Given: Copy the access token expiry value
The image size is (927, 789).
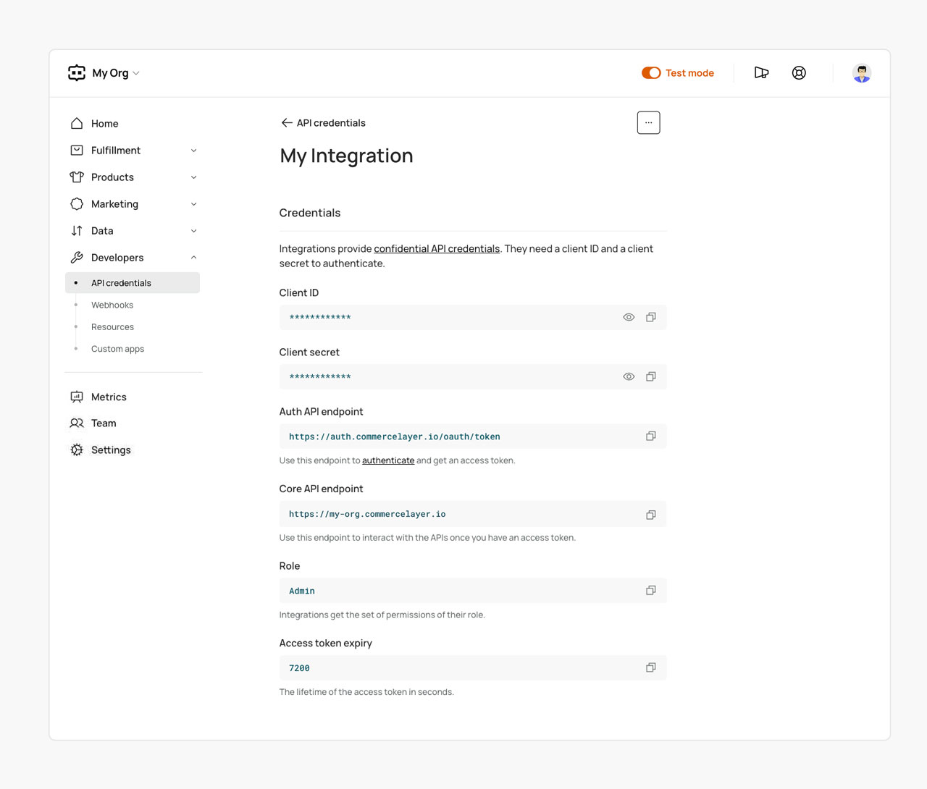Looking at the screenshot, I should [650, 667].
